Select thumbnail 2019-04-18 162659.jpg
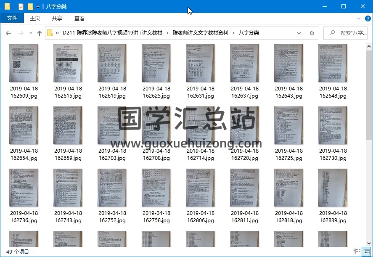This screenshot has height=257, width=373. pos(68,125)
